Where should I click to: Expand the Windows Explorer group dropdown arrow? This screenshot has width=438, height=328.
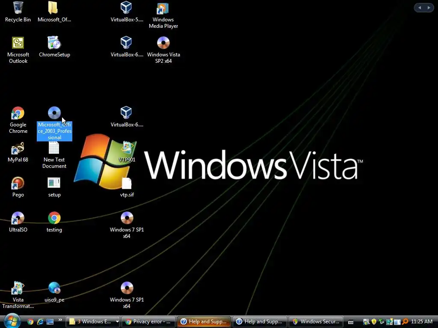coord(117,322)
